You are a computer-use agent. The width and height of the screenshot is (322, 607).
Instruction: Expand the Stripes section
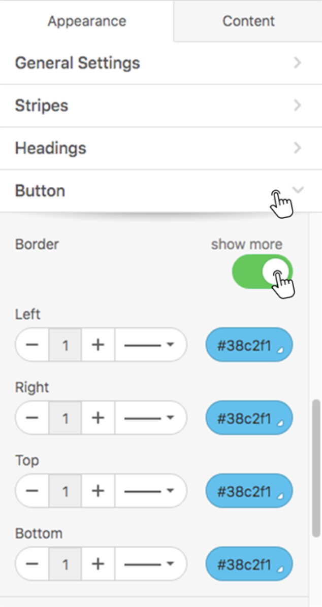pyautogui.click(x=161, y=105)
